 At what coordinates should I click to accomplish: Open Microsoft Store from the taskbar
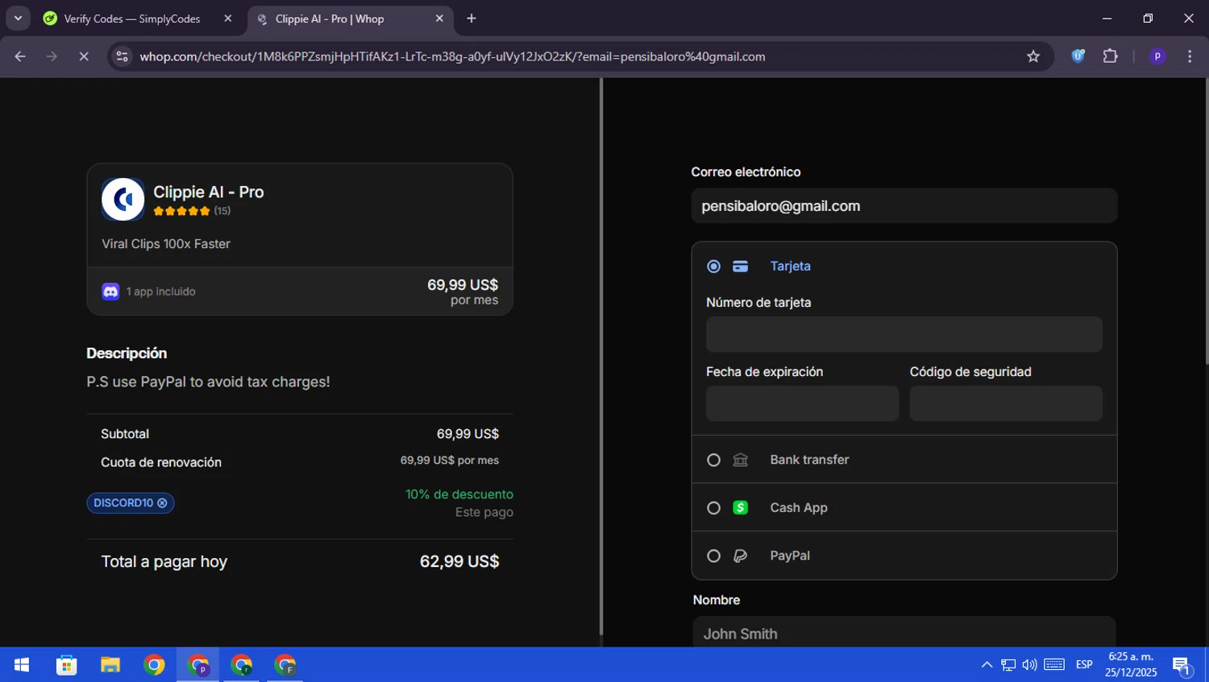pyautogui.click(x=66, y=665)
